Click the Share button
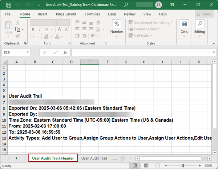 pyautogui.click(x=204, y=14)
